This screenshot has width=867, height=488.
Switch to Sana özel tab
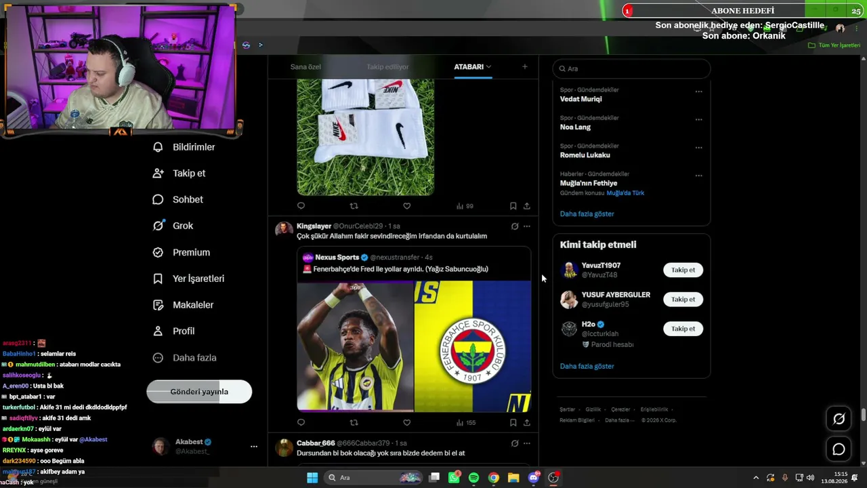tap(305, 67)
